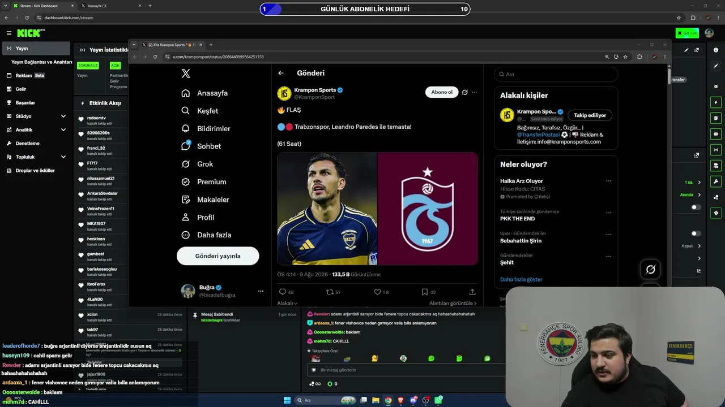Click the X logo in the sidebar
Image resolution: width=725 pixels, height=407 pixels.
tap(186, 73)
